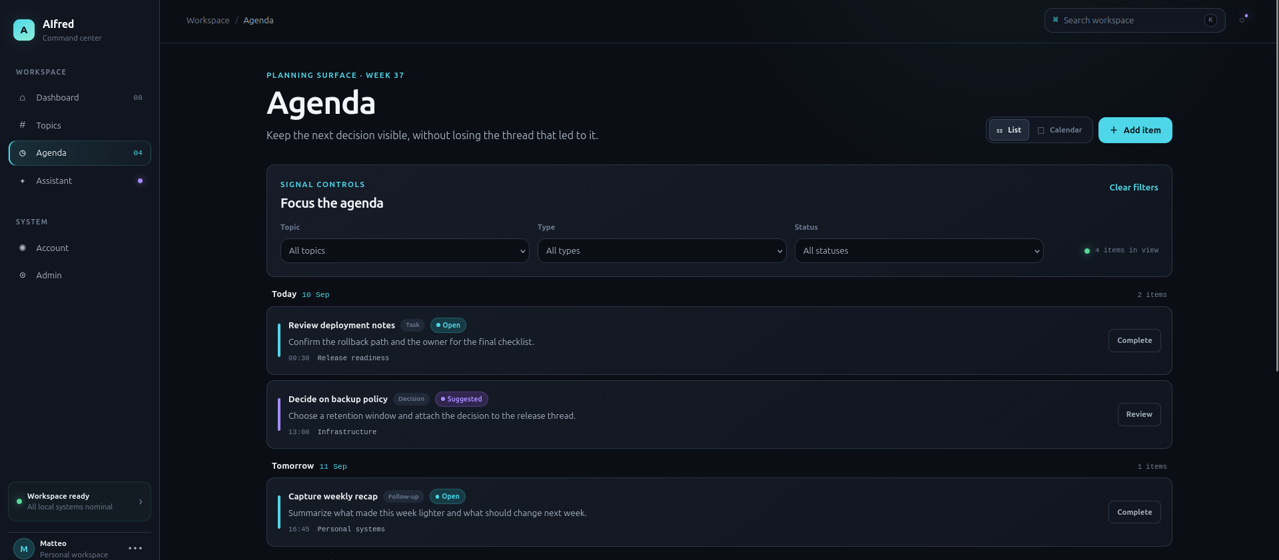
Task: Click the Open badge on Capture weekly recap
Action: click(448, 496)
